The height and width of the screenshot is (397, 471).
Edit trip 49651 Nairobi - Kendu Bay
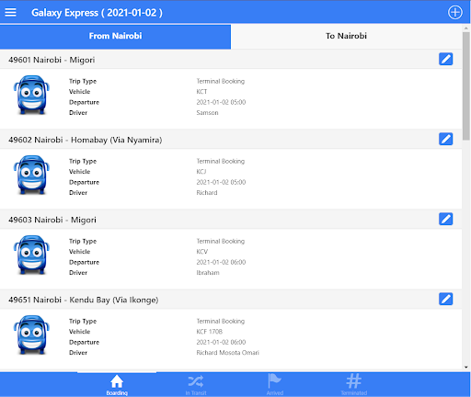point(445,299)
